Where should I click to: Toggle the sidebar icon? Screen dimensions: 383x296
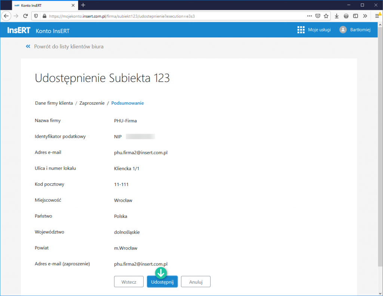click(x=356, y=16)
